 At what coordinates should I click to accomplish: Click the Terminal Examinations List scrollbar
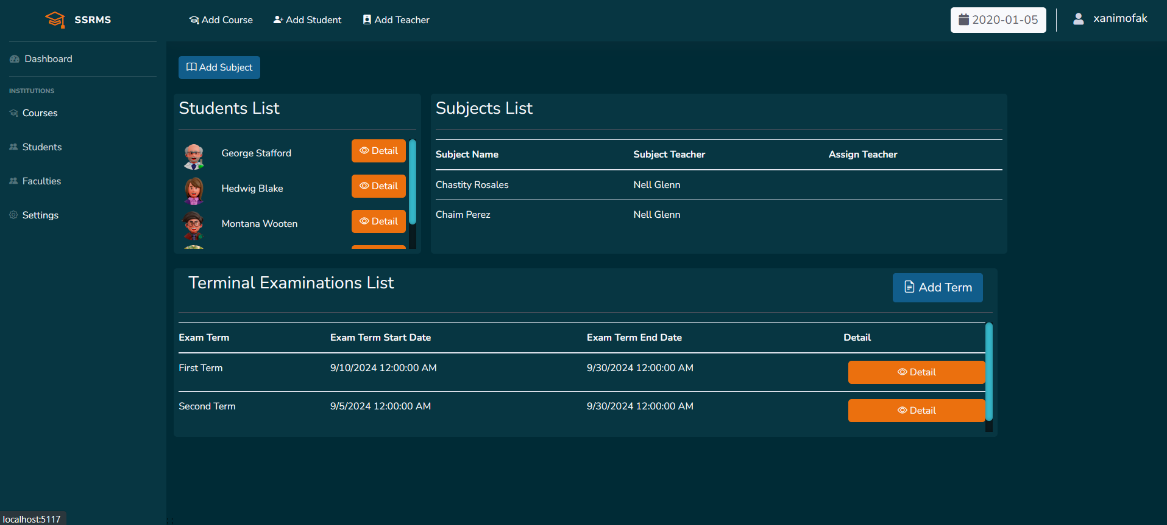988,371
